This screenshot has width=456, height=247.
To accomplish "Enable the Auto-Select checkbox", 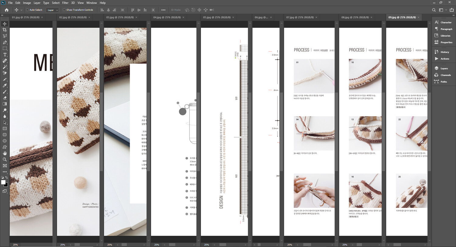I will pos(27,10).
